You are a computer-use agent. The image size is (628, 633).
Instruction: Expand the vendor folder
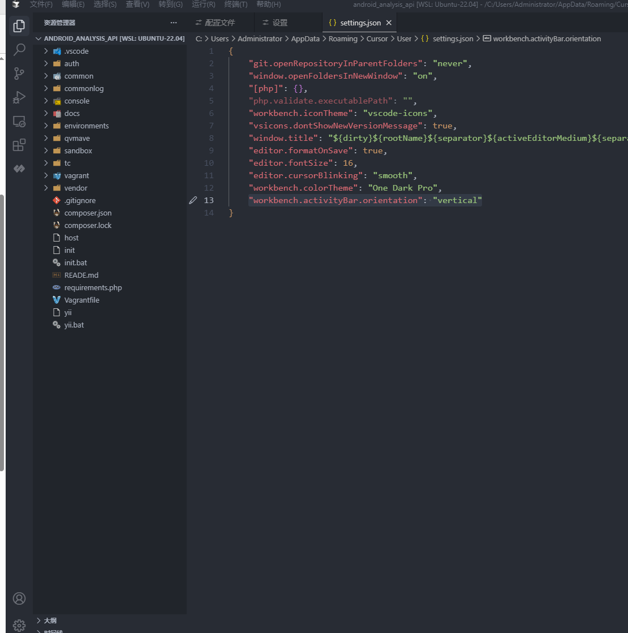(x=76, y=188)
